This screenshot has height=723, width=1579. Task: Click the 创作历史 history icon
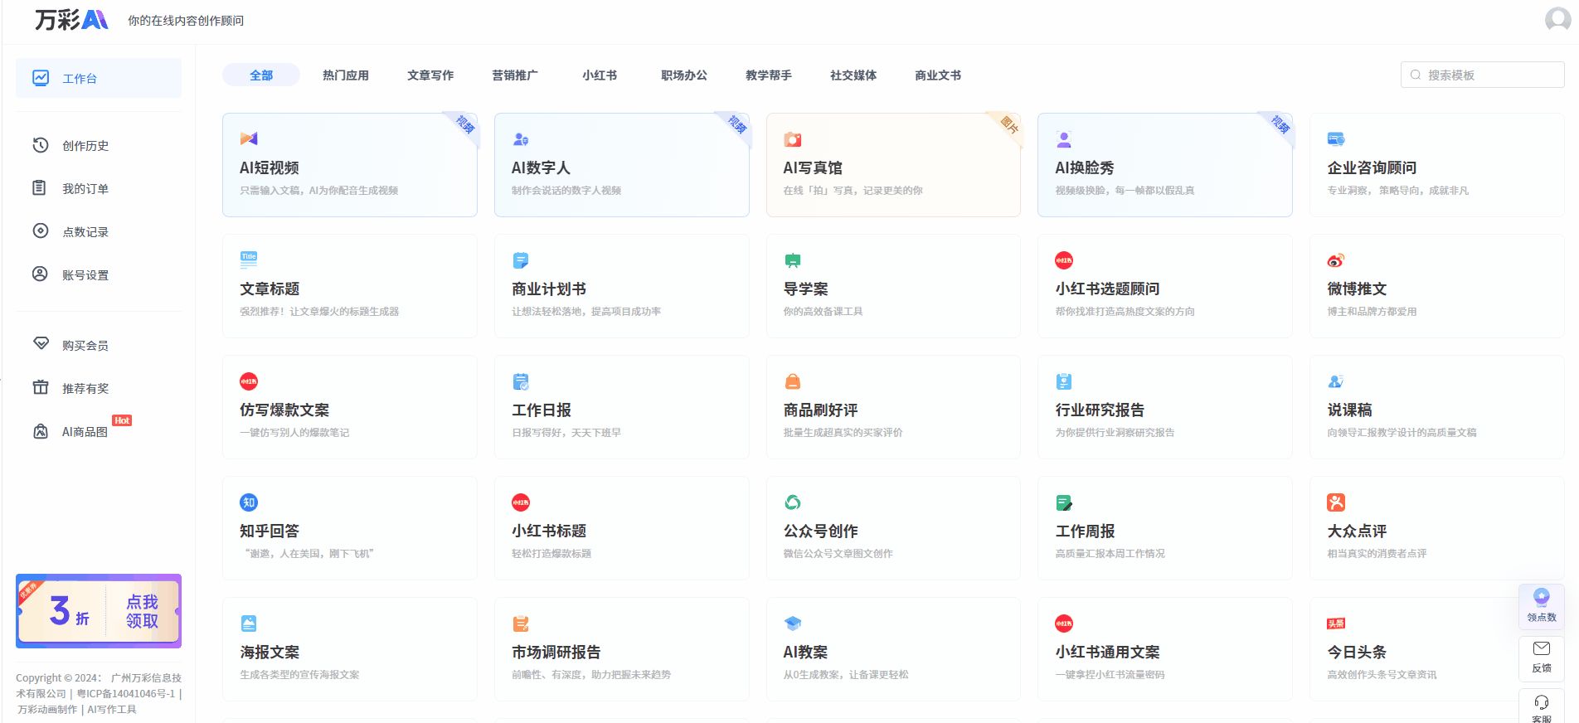coord(40,145)
